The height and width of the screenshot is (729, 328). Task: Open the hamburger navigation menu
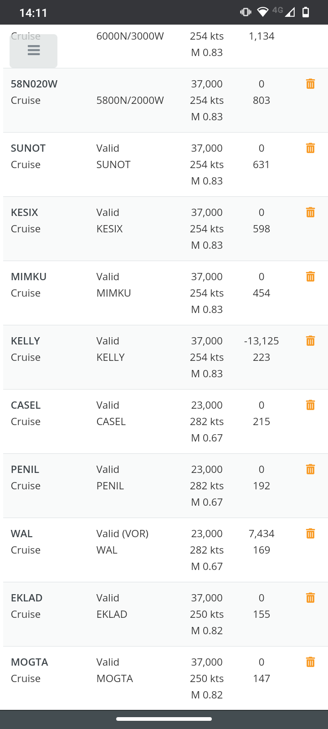coord(34,51)
